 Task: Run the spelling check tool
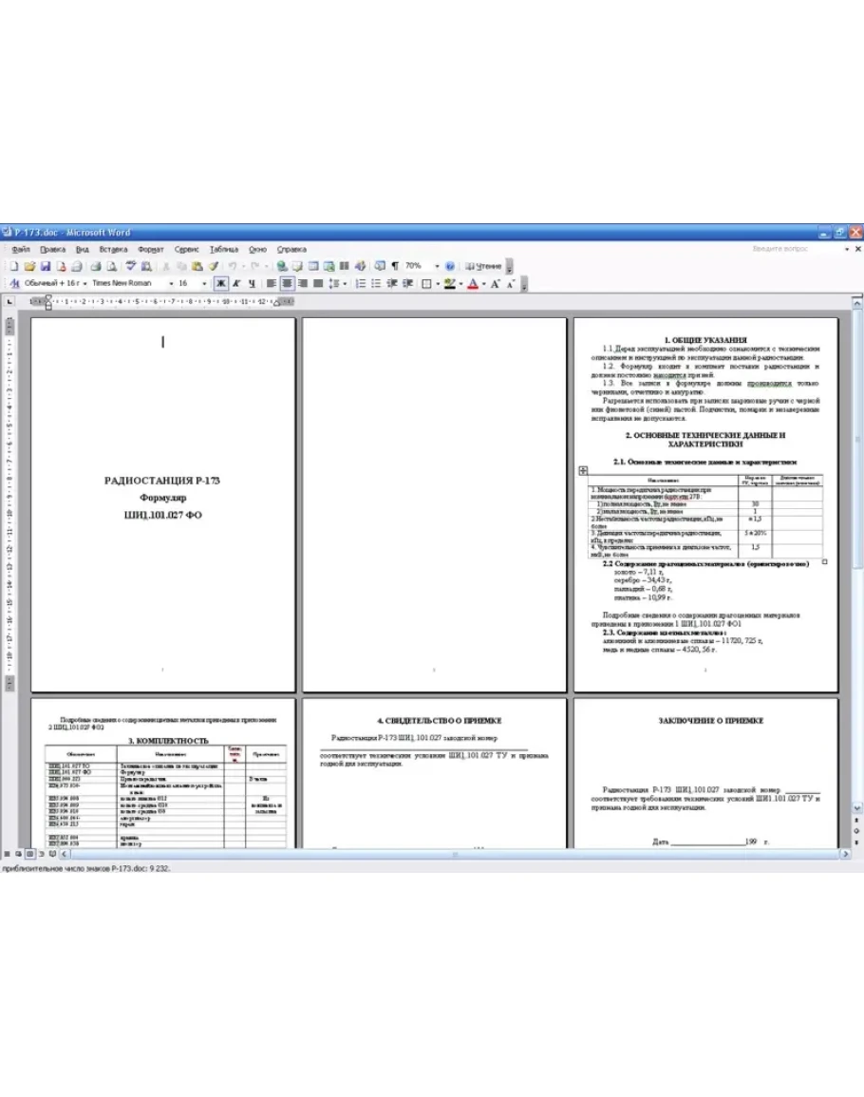pyautogui.click(x=131, y=267)
